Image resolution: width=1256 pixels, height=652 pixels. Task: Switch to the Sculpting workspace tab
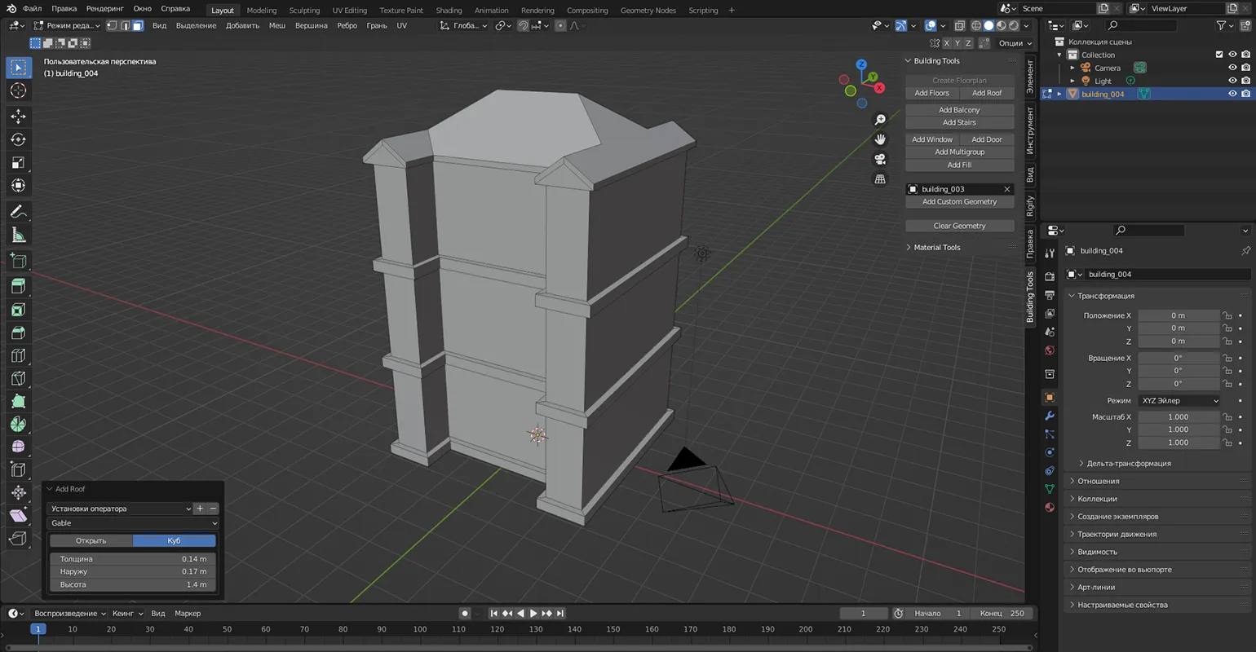[304, 10]
